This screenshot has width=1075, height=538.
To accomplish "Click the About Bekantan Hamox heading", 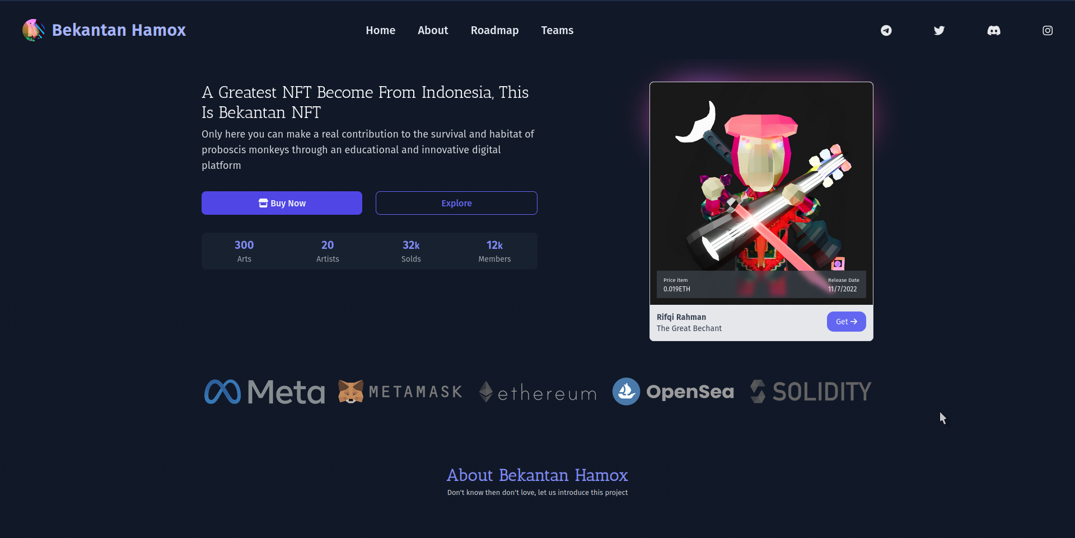I will [x=537, y=475].
